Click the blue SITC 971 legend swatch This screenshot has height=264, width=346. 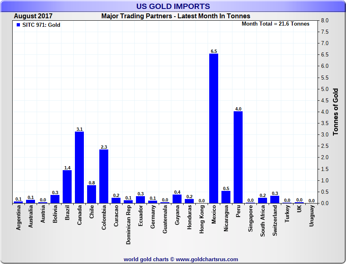pos(18,25)
